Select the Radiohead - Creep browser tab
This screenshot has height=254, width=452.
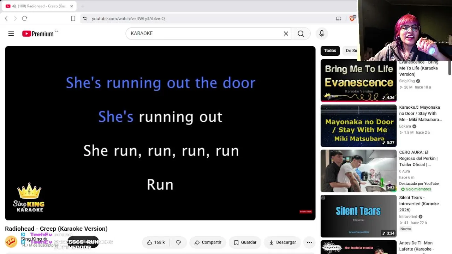coord(39,6)
